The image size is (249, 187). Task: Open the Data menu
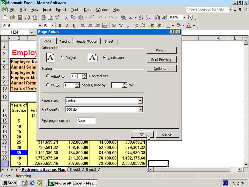tap(87, 10)
